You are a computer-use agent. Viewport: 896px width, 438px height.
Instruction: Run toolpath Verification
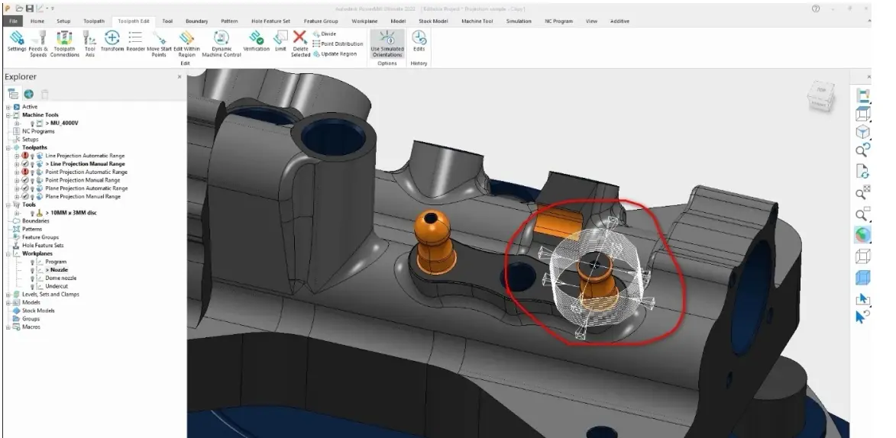click(x=256, y=42)
